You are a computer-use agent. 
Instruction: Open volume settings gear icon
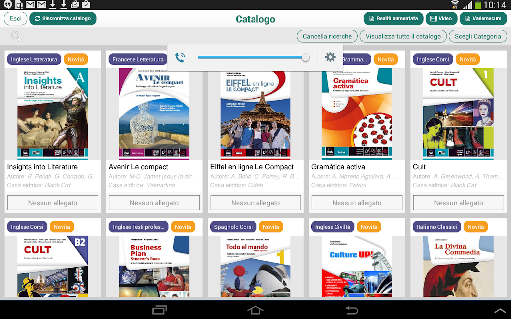point(330,57)
